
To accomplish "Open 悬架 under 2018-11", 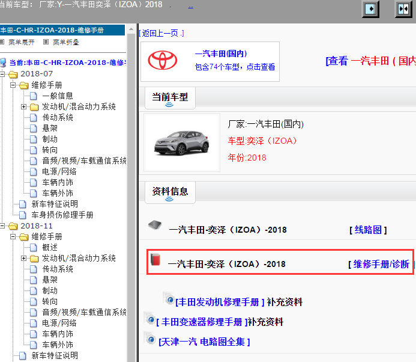I will [50, 280].
